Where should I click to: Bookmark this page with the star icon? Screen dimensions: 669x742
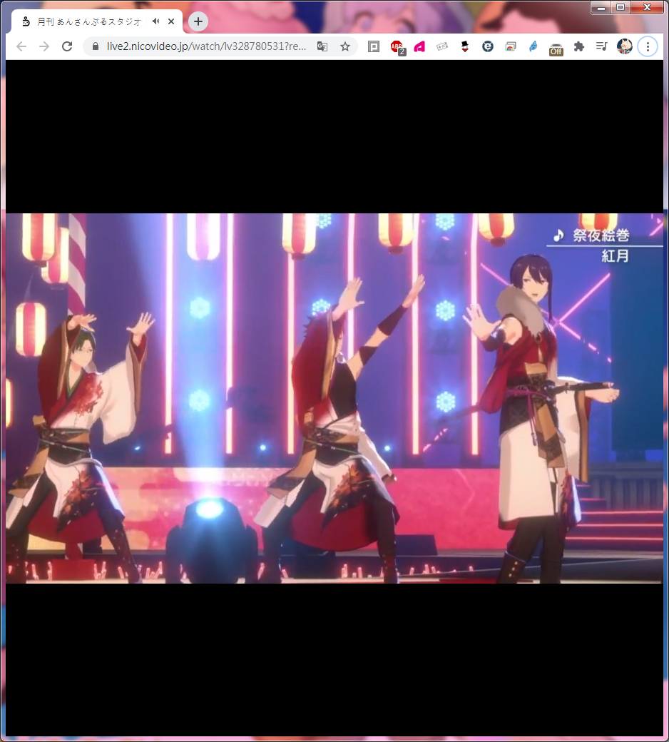tap(345, 46)
